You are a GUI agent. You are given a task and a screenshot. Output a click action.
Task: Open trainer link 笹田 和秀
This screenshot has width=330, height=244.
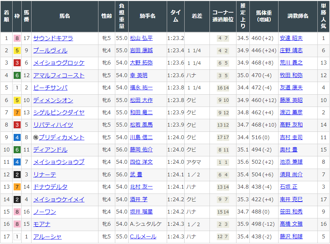coord(291,212)
